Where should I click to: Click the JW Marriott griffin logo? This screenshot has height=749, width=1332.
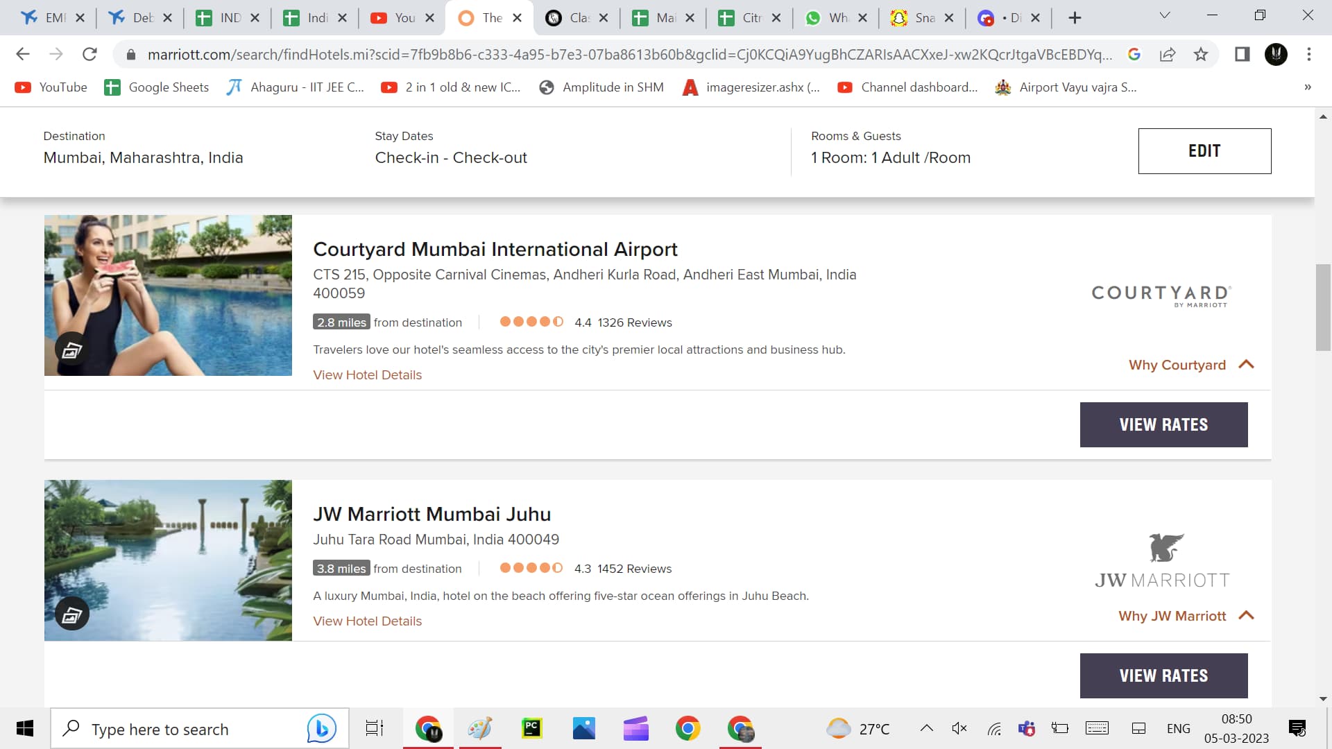pyautogui.click(x=1166, y=548)
